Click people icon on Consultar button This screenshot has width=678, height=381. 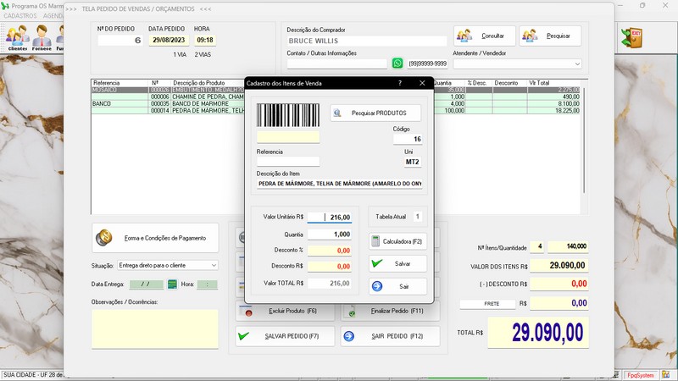(464, 36)
